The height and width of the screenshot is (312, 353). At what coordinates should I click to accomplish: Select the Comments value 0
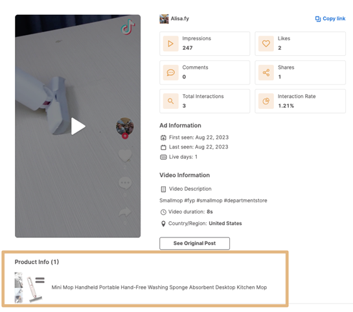click(x=184, y=77)
